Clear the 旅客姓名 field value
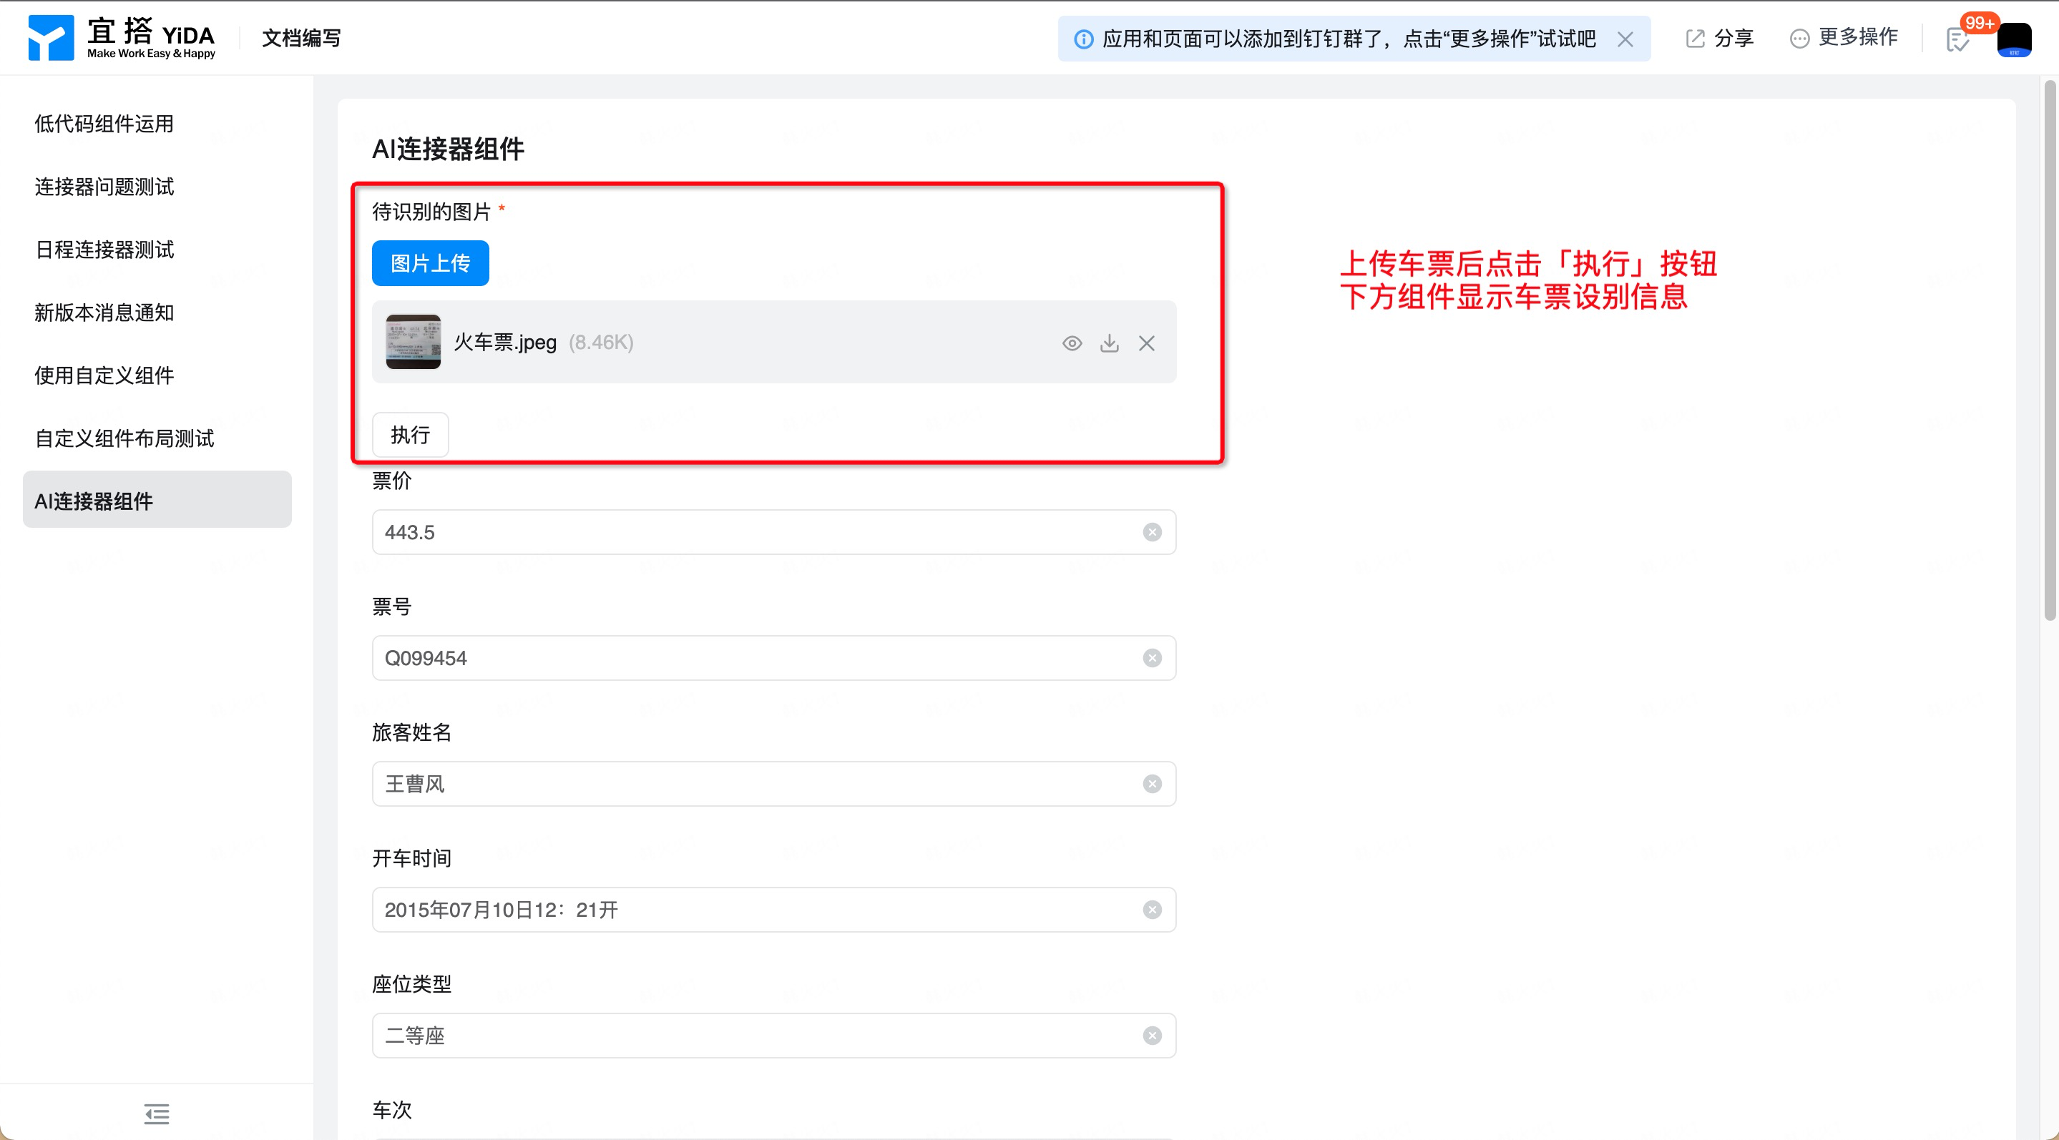2059x1140 pixels. pyautogui.click(x=1152, y=784)
